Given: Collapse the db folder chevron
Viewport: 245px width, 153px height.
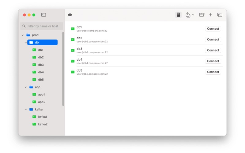Looking at the screenshot, I should (x=26, y=43).
